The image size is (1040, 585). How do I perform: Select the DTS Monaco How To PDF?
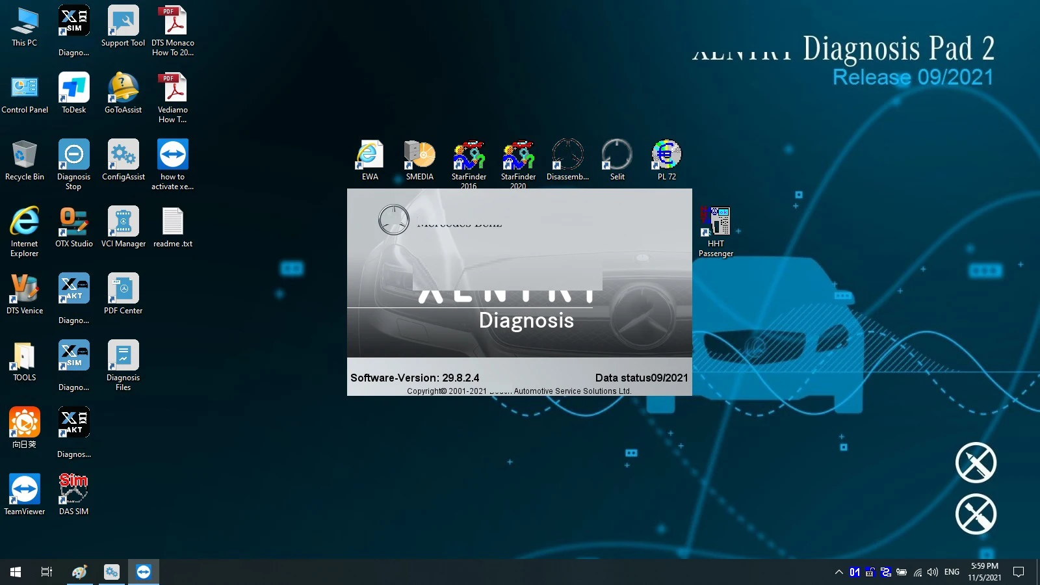point(173,31)
